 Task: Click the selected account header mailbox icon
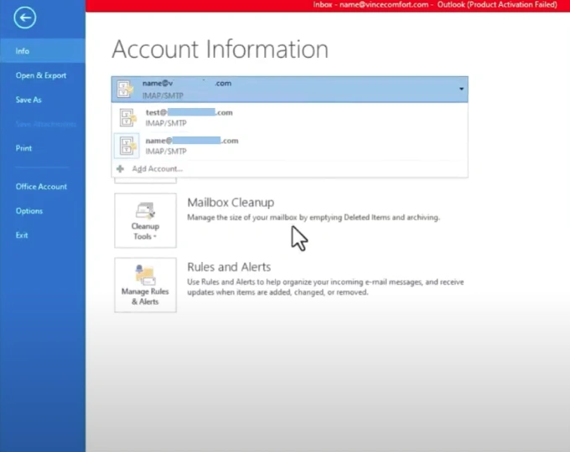click(125, 89)
